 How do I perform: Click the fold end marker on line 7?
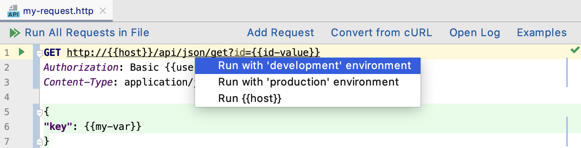tap(40, 141)
